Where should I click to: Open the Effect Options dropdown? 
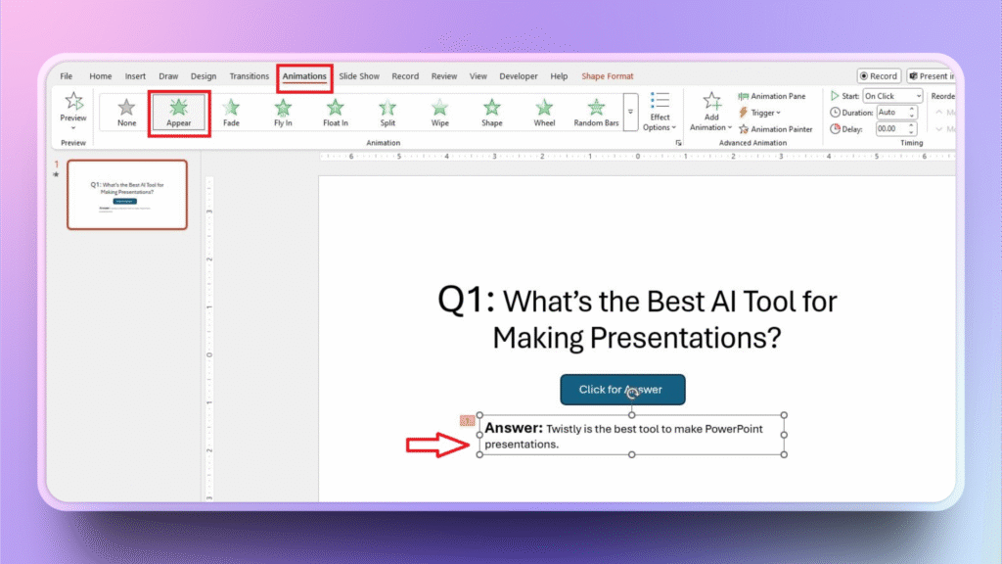click(x=660, y=112)
